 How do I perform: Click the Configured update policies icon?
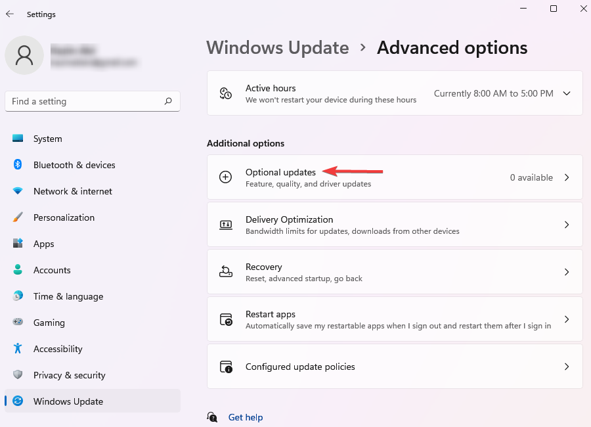226,367
